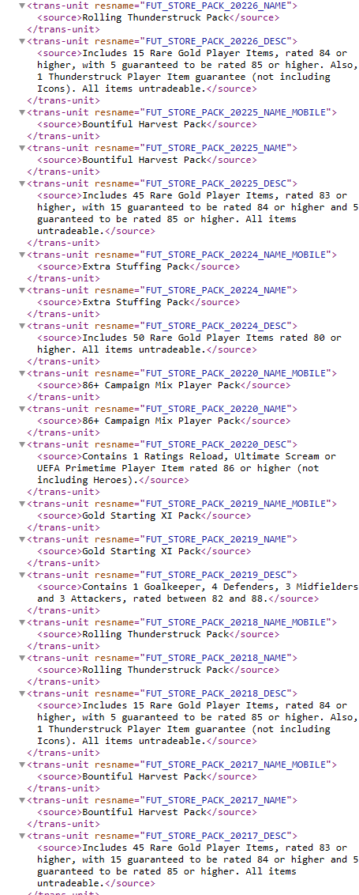Collapse the FUT_STORE_PACK_20217_DESC trans-unit node
This screenshot has width=359, height=895.
(x=22, y=836)
